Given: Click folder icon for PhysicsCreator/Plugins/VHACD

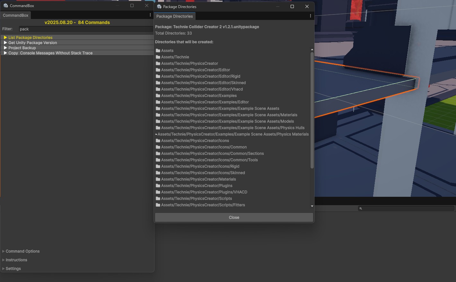Looking at the screenshot, I should (x=158, y=192).
